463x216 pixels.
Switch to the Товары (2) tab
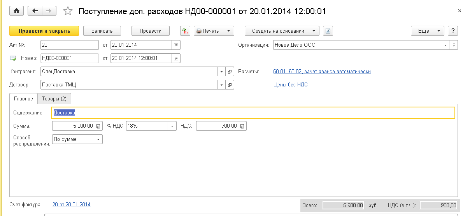point(54,99)
